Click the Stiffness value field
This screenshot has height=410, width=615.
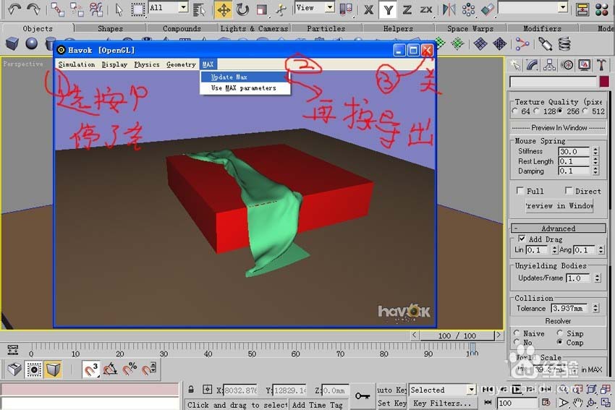(x=574, y=151)
